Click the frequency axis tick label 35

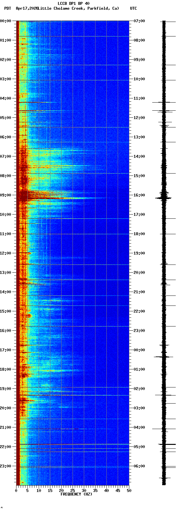tap(95, 491)
